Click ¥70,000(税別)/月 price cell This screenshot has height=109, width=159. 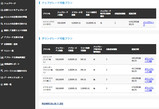tap(136, 88)
